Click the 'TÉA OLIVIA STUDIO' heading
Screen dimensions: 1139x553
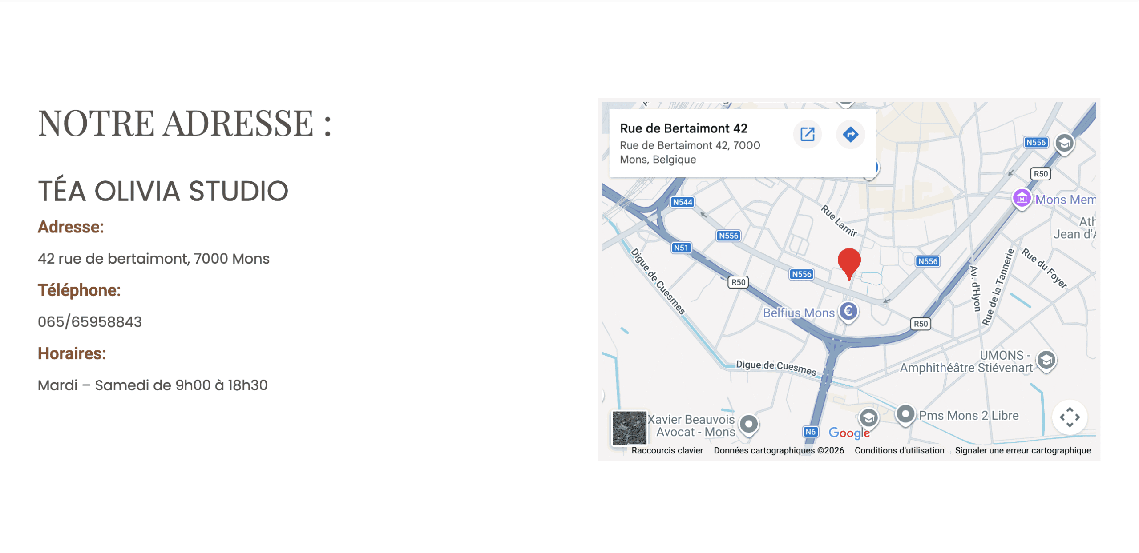point(163,191)
